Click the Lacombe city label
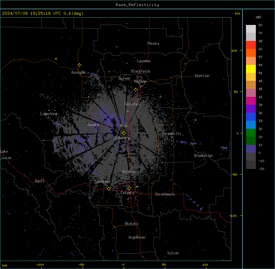Viewport: 275px width, 269px height. 144,61
